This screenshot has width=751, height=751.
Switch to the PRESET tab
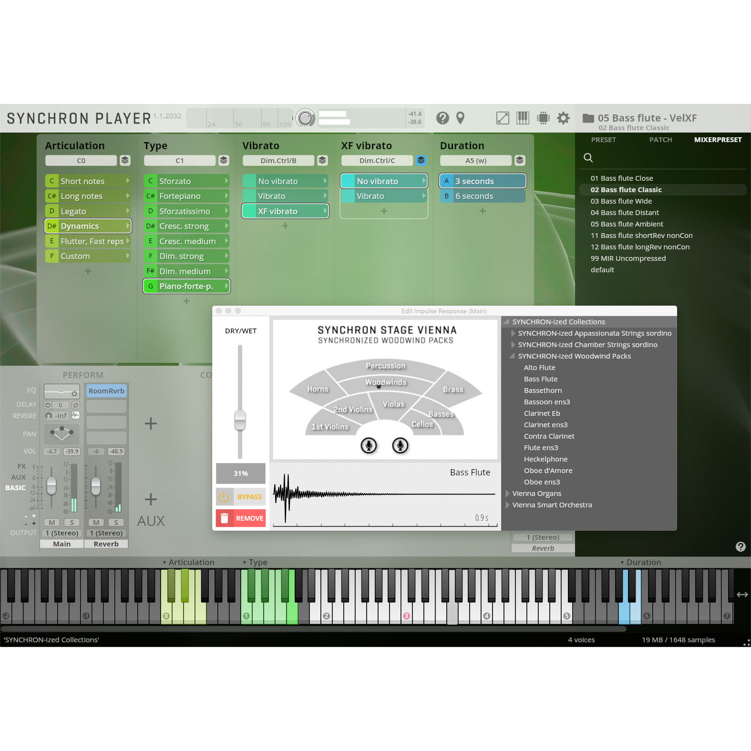603,140
